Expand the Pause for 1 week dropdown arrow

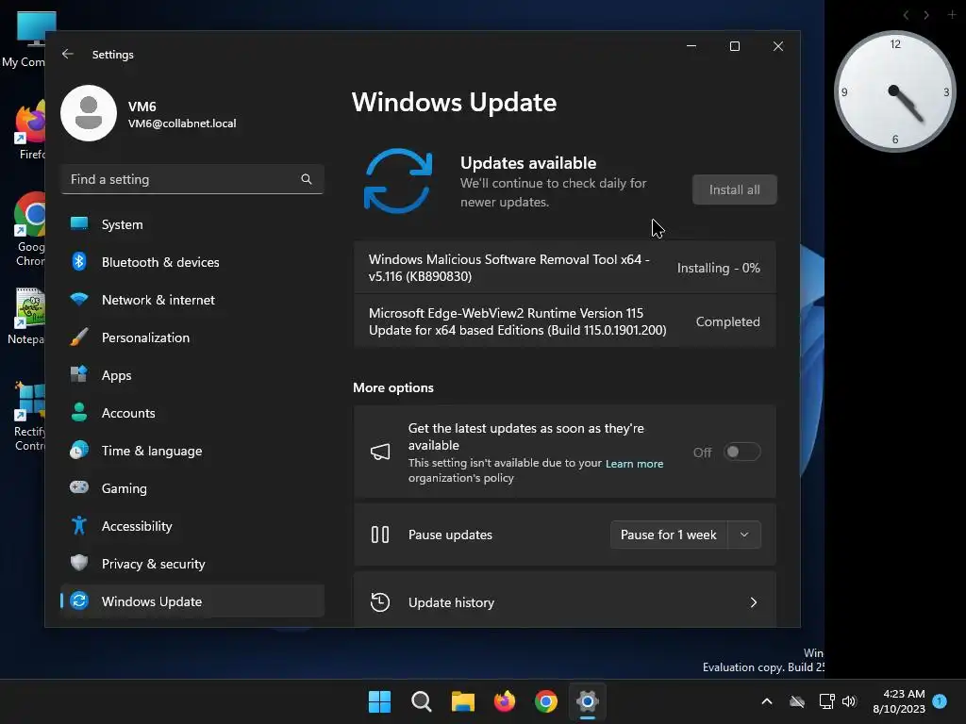click(744, 535)
